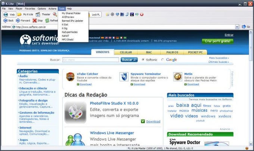The width and height of the screenshot is (254, 151).
Task: Open the address bar dropdown arrow
Action: point(237,27)
